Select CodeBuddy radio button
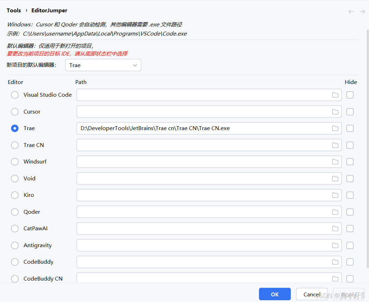The image size is (369, 302). tap(15, 262)
